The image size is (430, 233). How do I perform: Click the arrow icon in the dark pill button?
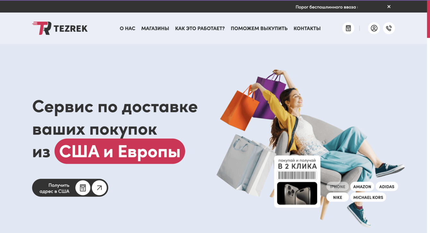[x=99, y=188]
